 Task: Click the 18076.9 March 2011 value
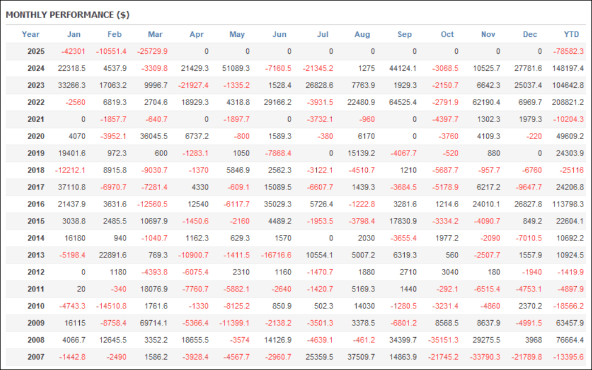click(154, 289)
